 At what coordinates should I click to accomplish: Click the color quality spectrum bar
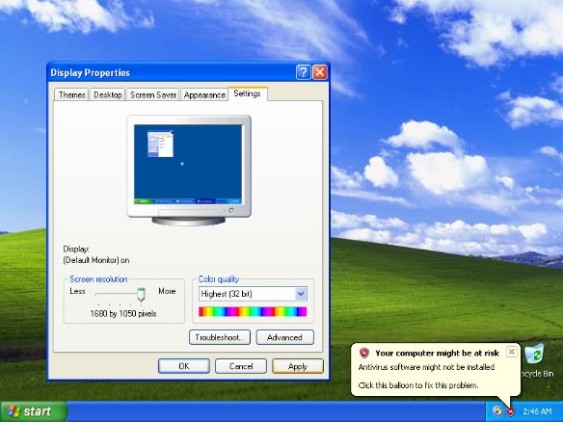coord(253,311)
